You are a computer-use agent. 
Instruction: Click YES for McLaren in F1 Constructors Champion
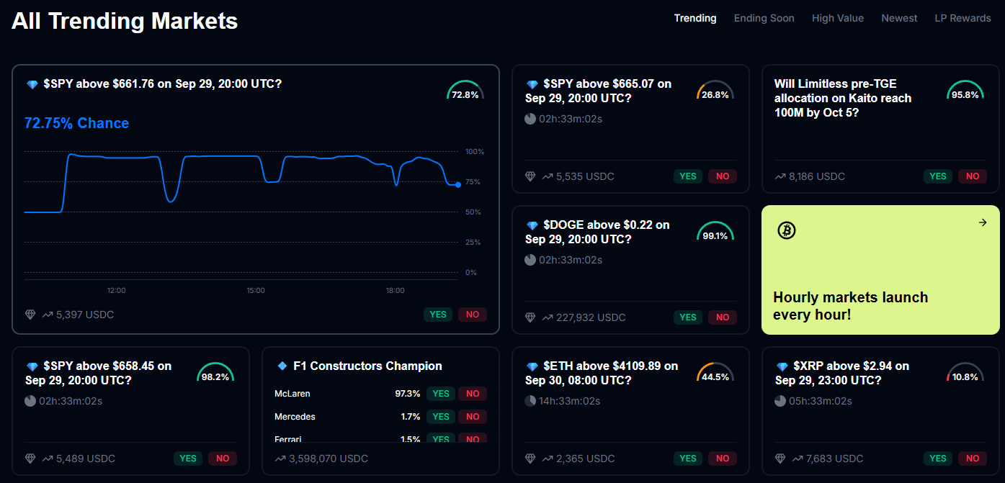click(x=440, y=394)
